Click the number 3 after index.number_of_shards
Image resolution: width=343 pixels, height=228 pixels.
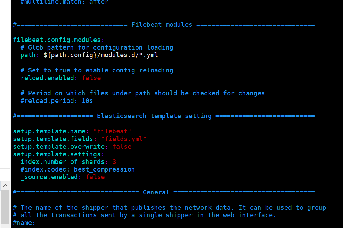point(114,162)
